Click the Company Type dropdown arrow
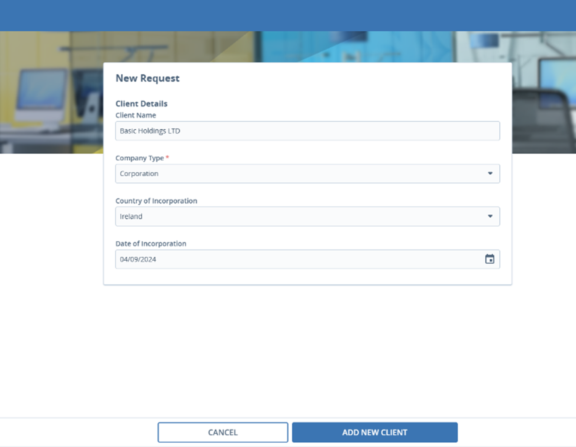Viewport: 576px width, 447px height. pos(490,173)
